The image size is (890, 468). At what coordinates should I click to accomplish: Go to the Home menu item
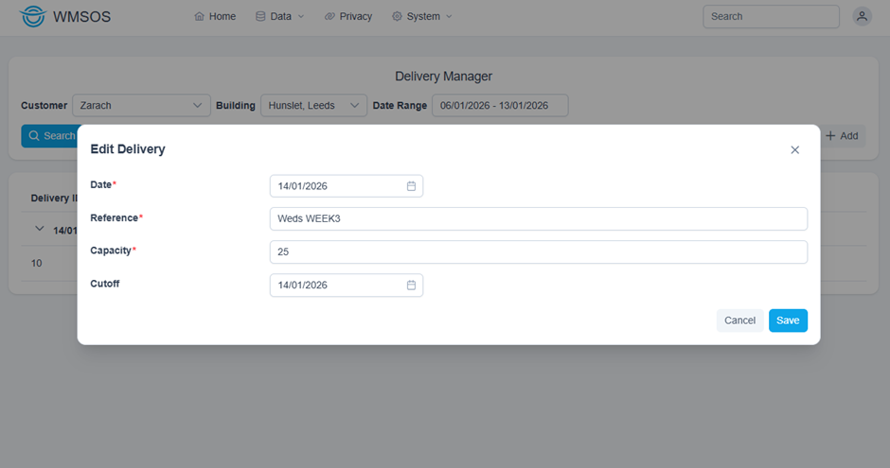(215, 16)
